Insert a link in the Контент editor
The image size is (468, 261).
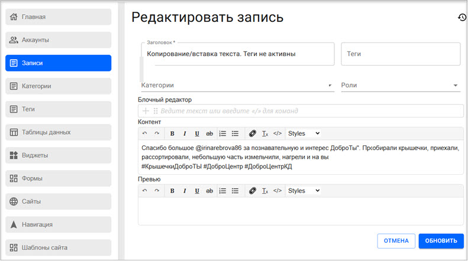click(x=253, y=133)
